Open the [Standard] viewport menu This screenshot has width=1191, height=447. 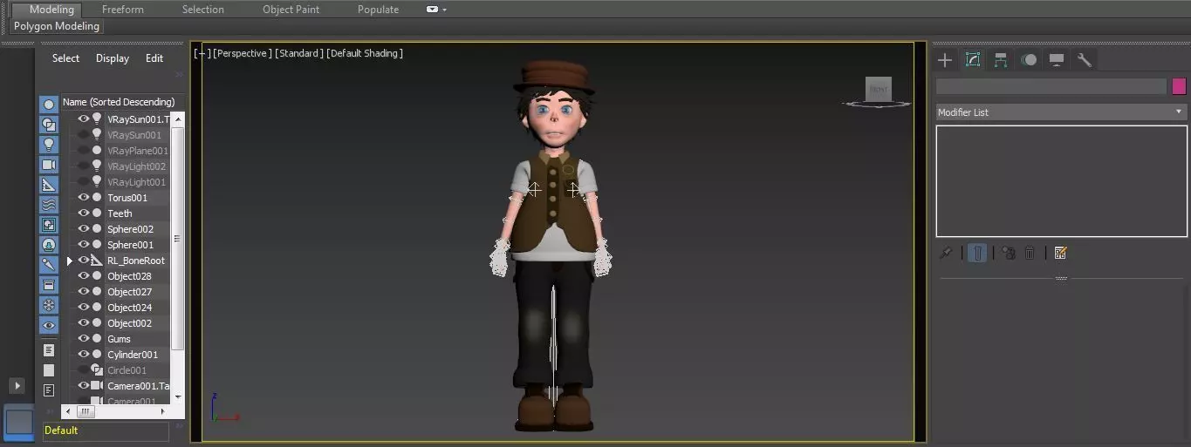click(298, 53)
